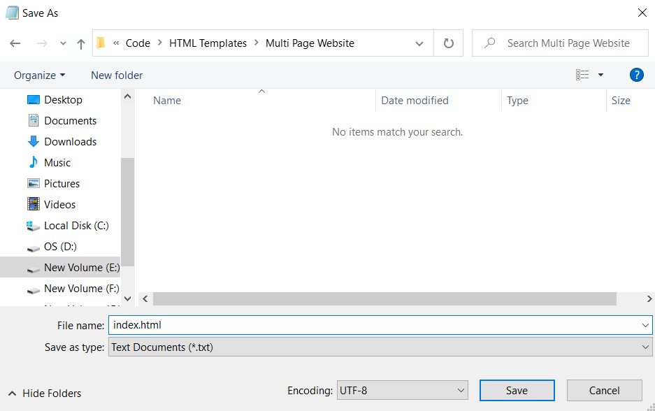Image resolution: width=655 pixels, height=411 pixels.
Task: Open the Organize menu
Action: 39,75
